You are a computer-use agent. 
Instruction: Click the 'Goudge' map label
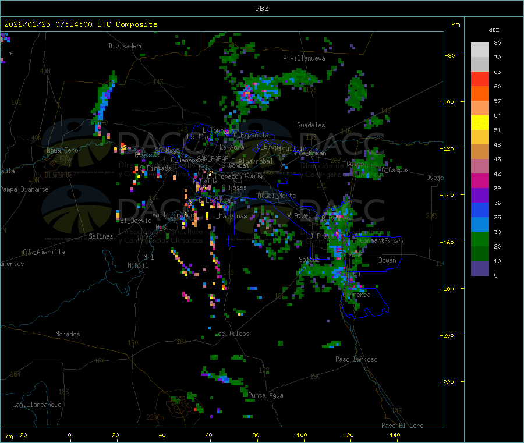click(x=255, y=176)
